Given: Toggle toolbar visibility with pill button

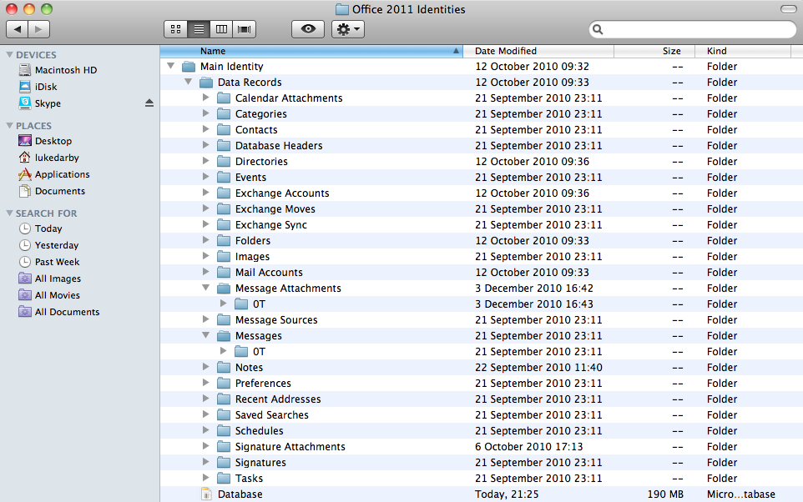Looking at the screenshot, I should 788,9.
